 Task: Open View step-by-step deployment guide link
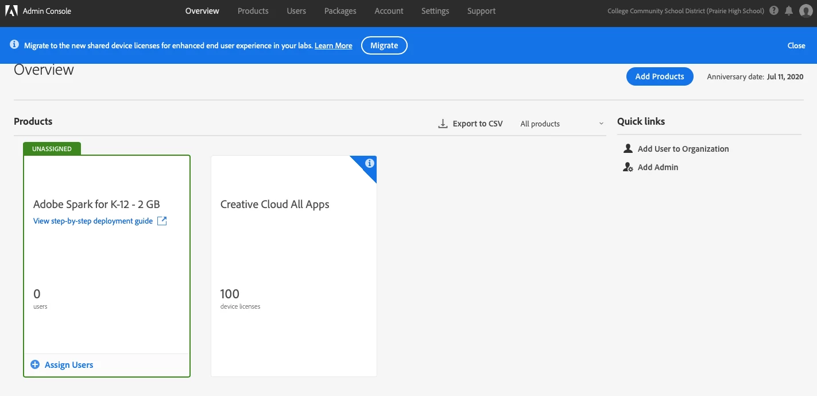93,221
